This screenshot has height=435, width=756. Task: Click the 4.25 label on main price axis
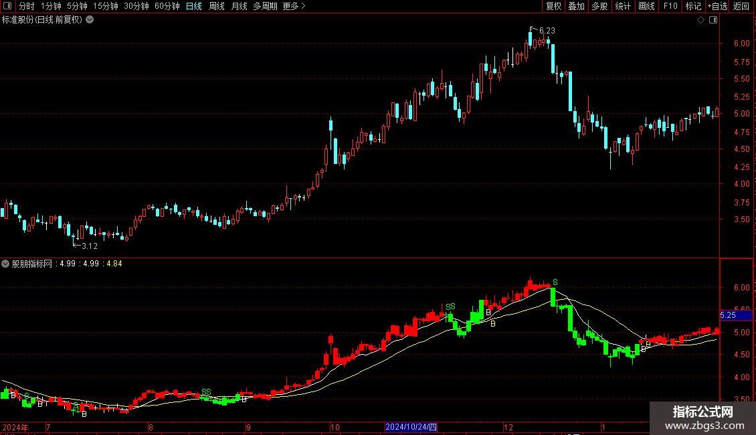(x=741, y=167)
